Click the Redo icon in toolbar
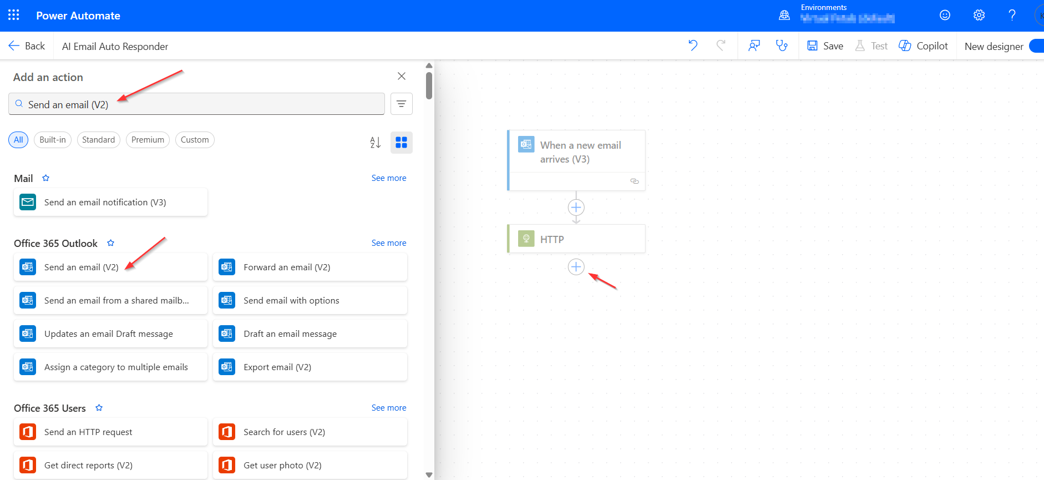Image resolution: width=1044 pixels, height=480 pixels. 721,46
